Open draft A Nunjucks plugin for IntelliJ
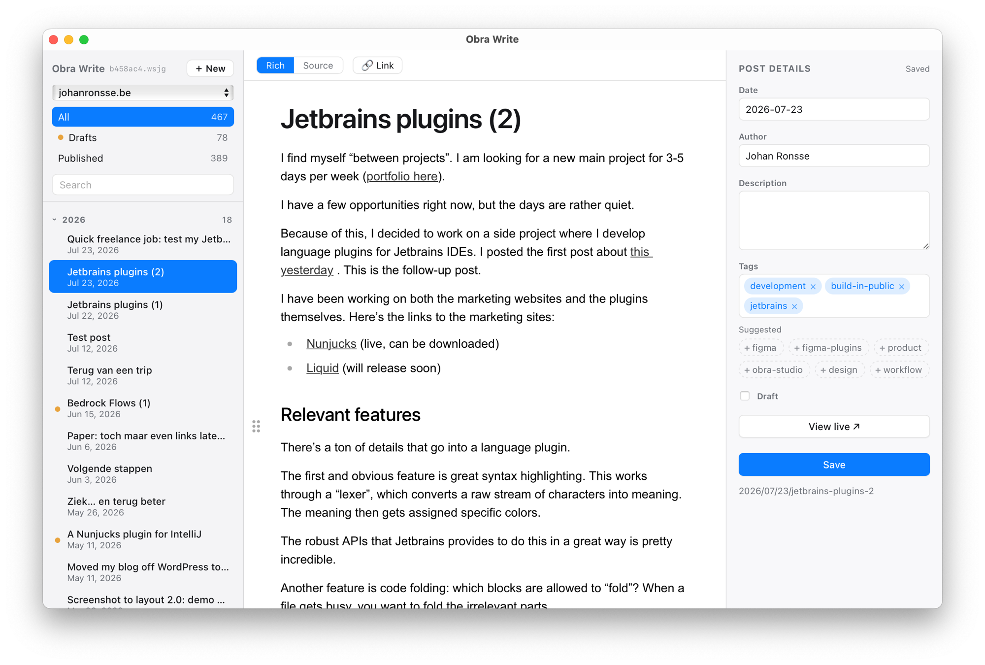 [x=143, y=539]
